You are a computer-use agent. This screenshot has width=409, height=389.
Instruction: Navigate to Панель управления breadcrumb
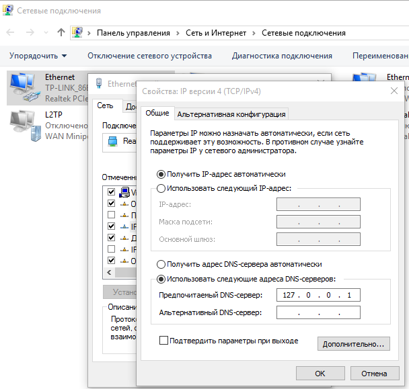pos(133,33)
